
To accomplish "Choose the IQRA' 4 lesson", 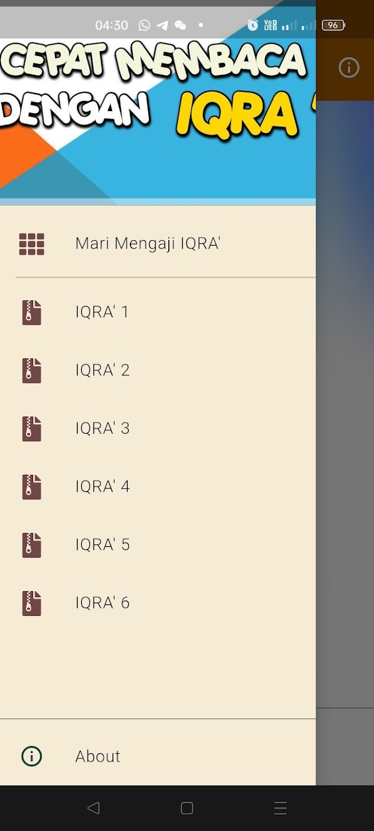I will pyautogui.click(x=158, y=487).
